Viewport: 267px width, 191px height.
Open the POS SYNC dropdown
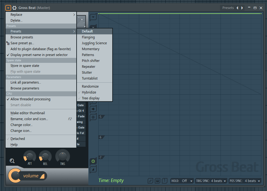245,181
